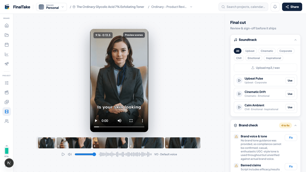This screenshot has height=172, width=306.
Task: Use the Calm Ambient track
Action: pyautogui.click(x=290, y=107)
